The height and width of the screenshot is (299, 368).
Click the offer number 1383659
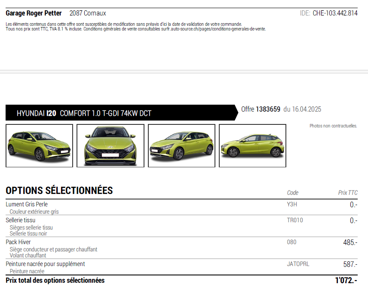coord(268,109)
